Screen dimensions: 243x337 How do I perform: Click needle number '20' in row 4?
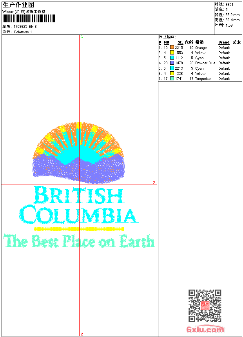pos(165,63)
